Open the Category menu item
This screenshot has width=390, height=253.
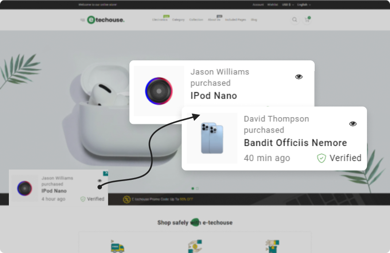coord(178,20)
